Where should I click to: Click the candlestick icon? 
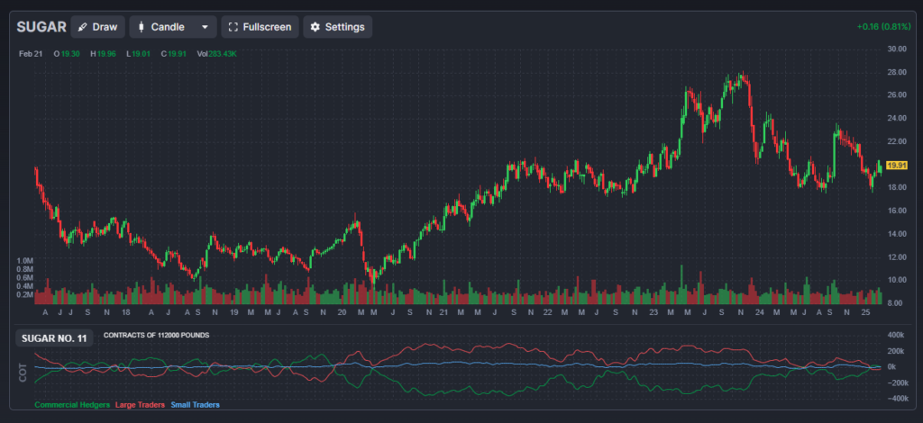pos(141,27)
